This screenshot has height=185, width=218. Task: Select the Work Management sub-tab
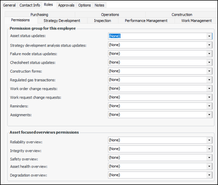(196, 21)
